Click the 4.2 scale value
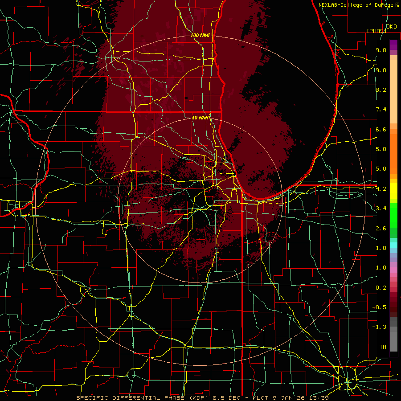Image resolution: width=401 pixels, height=401 pixels. pos(381,189)
